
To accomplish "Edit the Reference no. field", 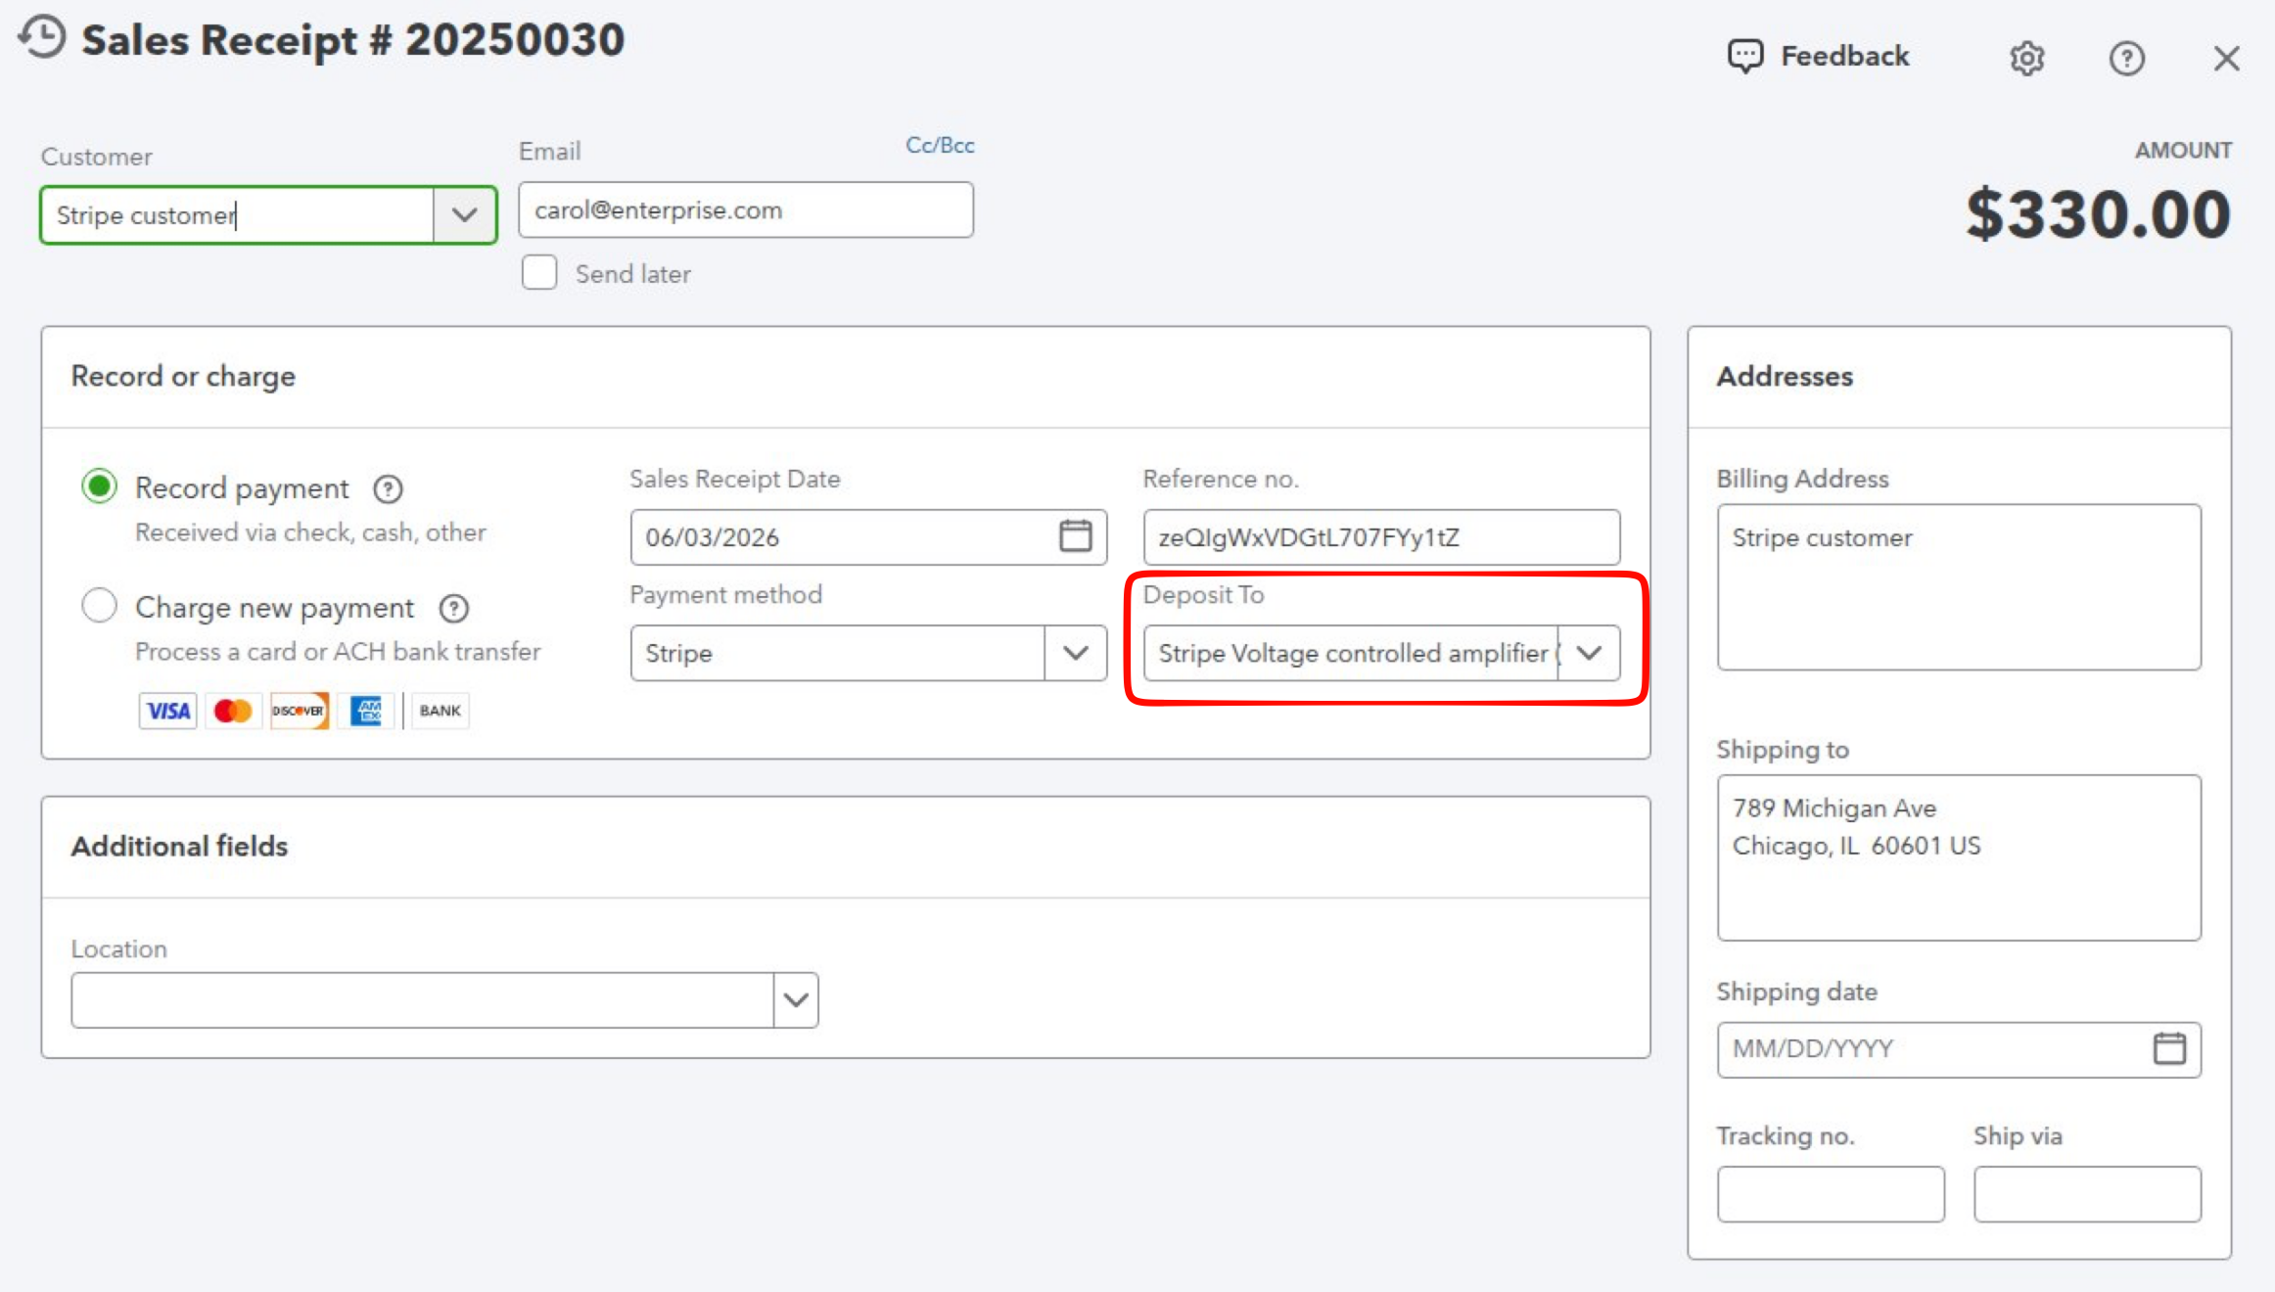I will tap(1381, 536).
